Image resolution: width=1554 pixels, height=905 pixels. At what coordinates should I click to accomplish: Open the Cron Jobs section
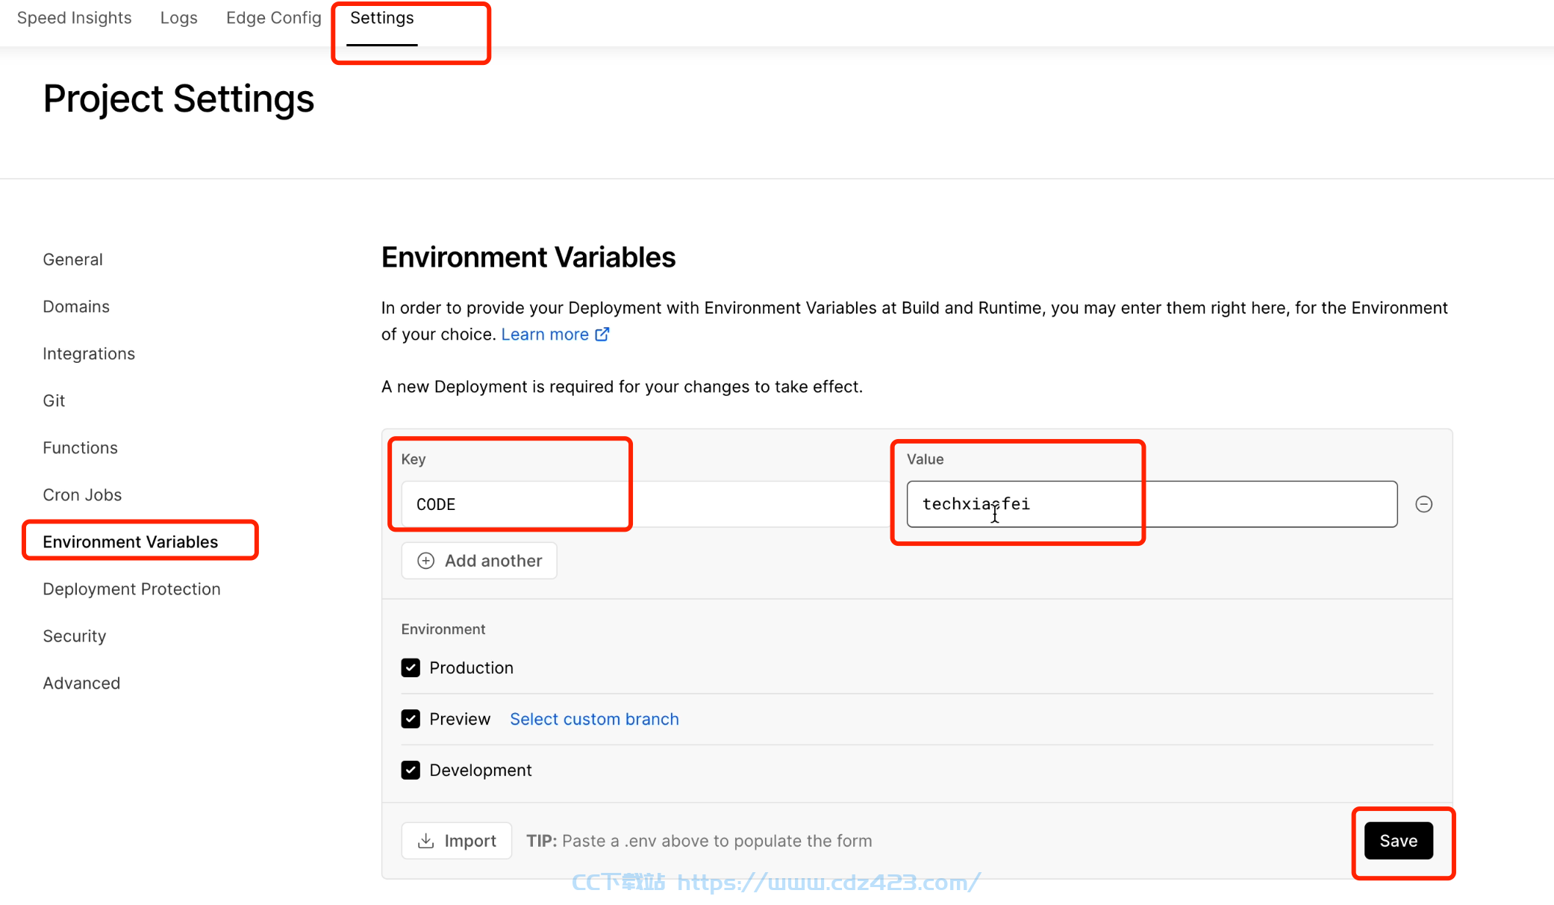[x=82, y=494]
